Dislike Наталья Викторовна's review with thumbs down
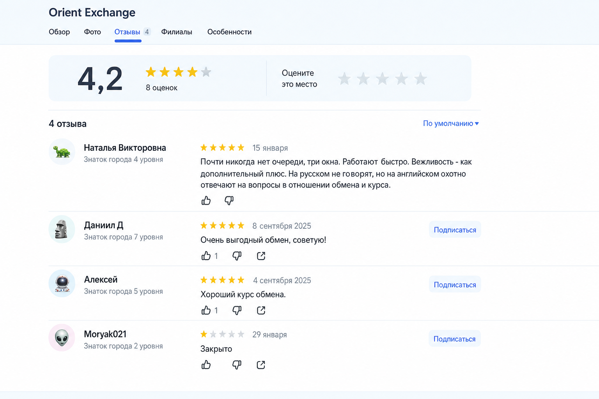 229,201
